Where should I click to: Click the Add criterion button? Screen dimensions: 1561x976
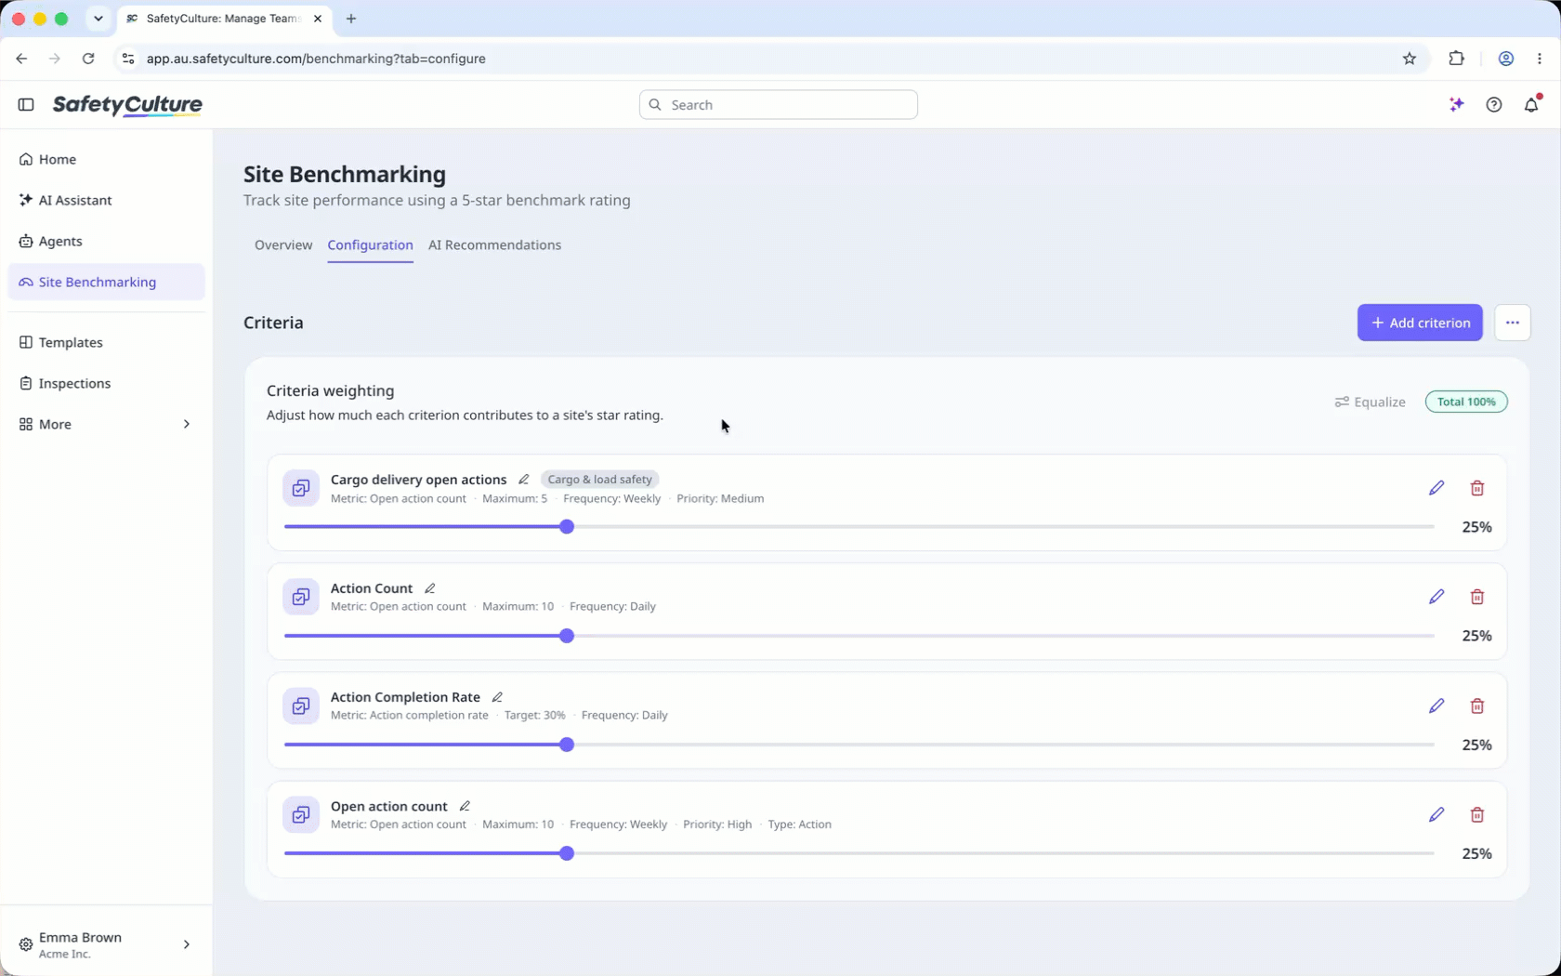point(1420,323)
